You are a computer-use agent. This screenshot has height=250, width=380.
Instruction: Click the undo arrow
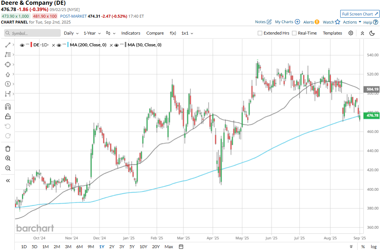pyautogui.click(x=8, y=126)
